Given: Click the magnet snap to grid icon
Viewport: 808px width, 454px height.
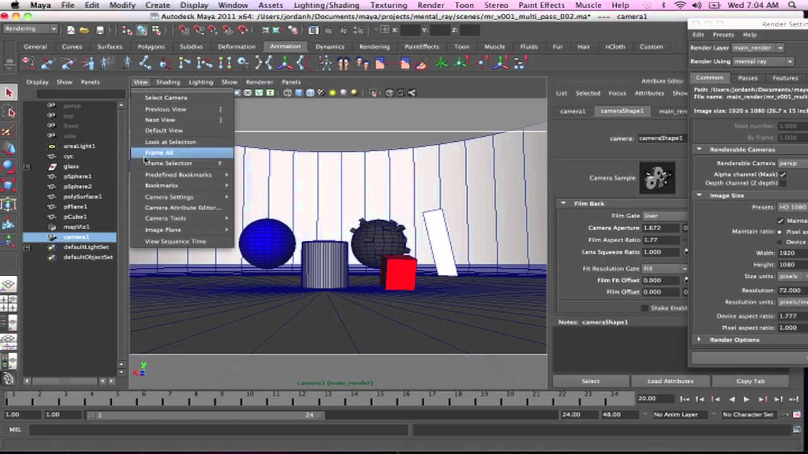Looking at the screenshot, I should (x=184, y=30).
